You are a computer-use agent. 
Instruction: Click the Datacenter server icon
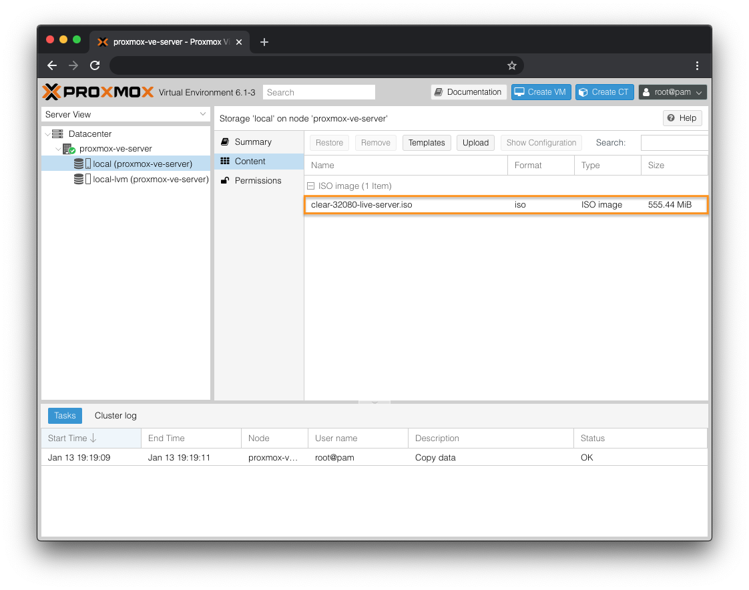point(57,133)
